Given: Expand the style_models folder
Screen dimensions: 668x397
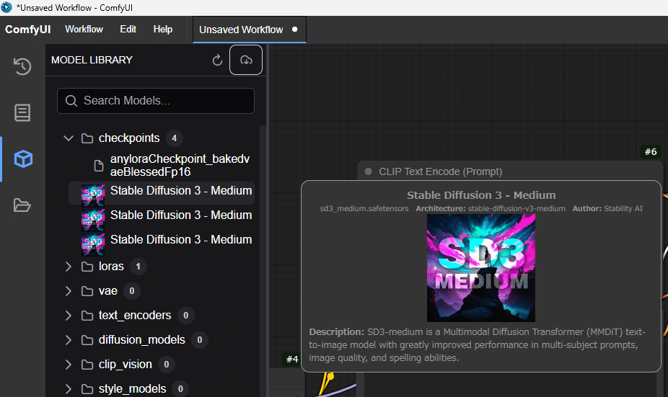Looking at the screenshot, I should (x=68, y=389).
